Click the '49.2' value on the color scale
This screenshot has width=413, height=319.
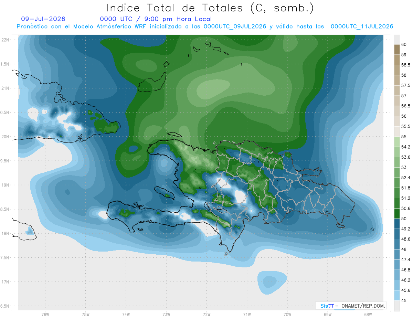pyautogui.click(x=406, y=229)
